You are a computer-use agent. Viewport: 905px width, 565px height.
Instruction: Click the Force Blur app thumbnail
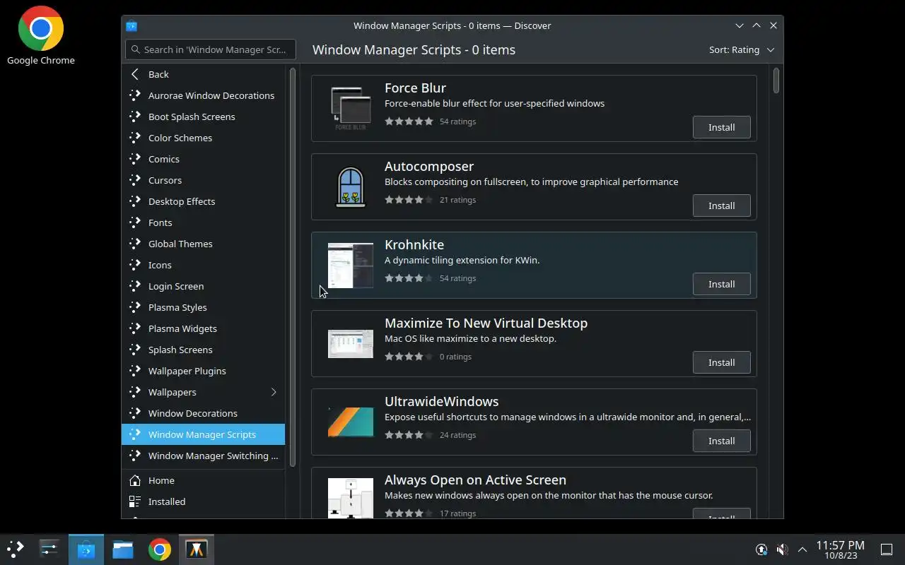click(x=351, y=108)
